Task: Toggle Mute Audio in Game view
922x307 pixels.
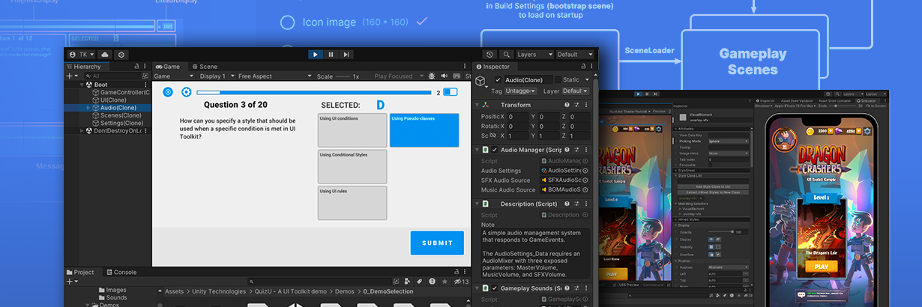Action: pyautogui.click(x=444, y=76)
